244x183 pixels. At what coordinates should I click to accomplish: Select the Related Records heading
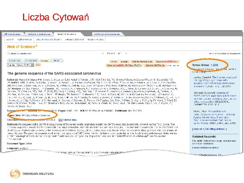point(204,137)
